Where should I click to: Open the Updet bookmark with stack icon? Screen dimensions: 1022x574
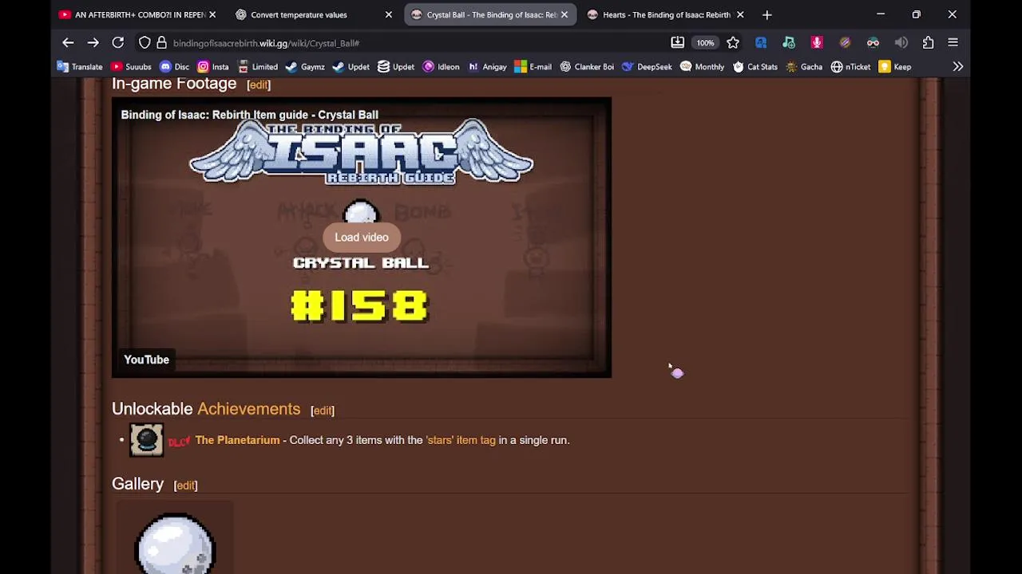pyautogui.click(x=396, y=67)
